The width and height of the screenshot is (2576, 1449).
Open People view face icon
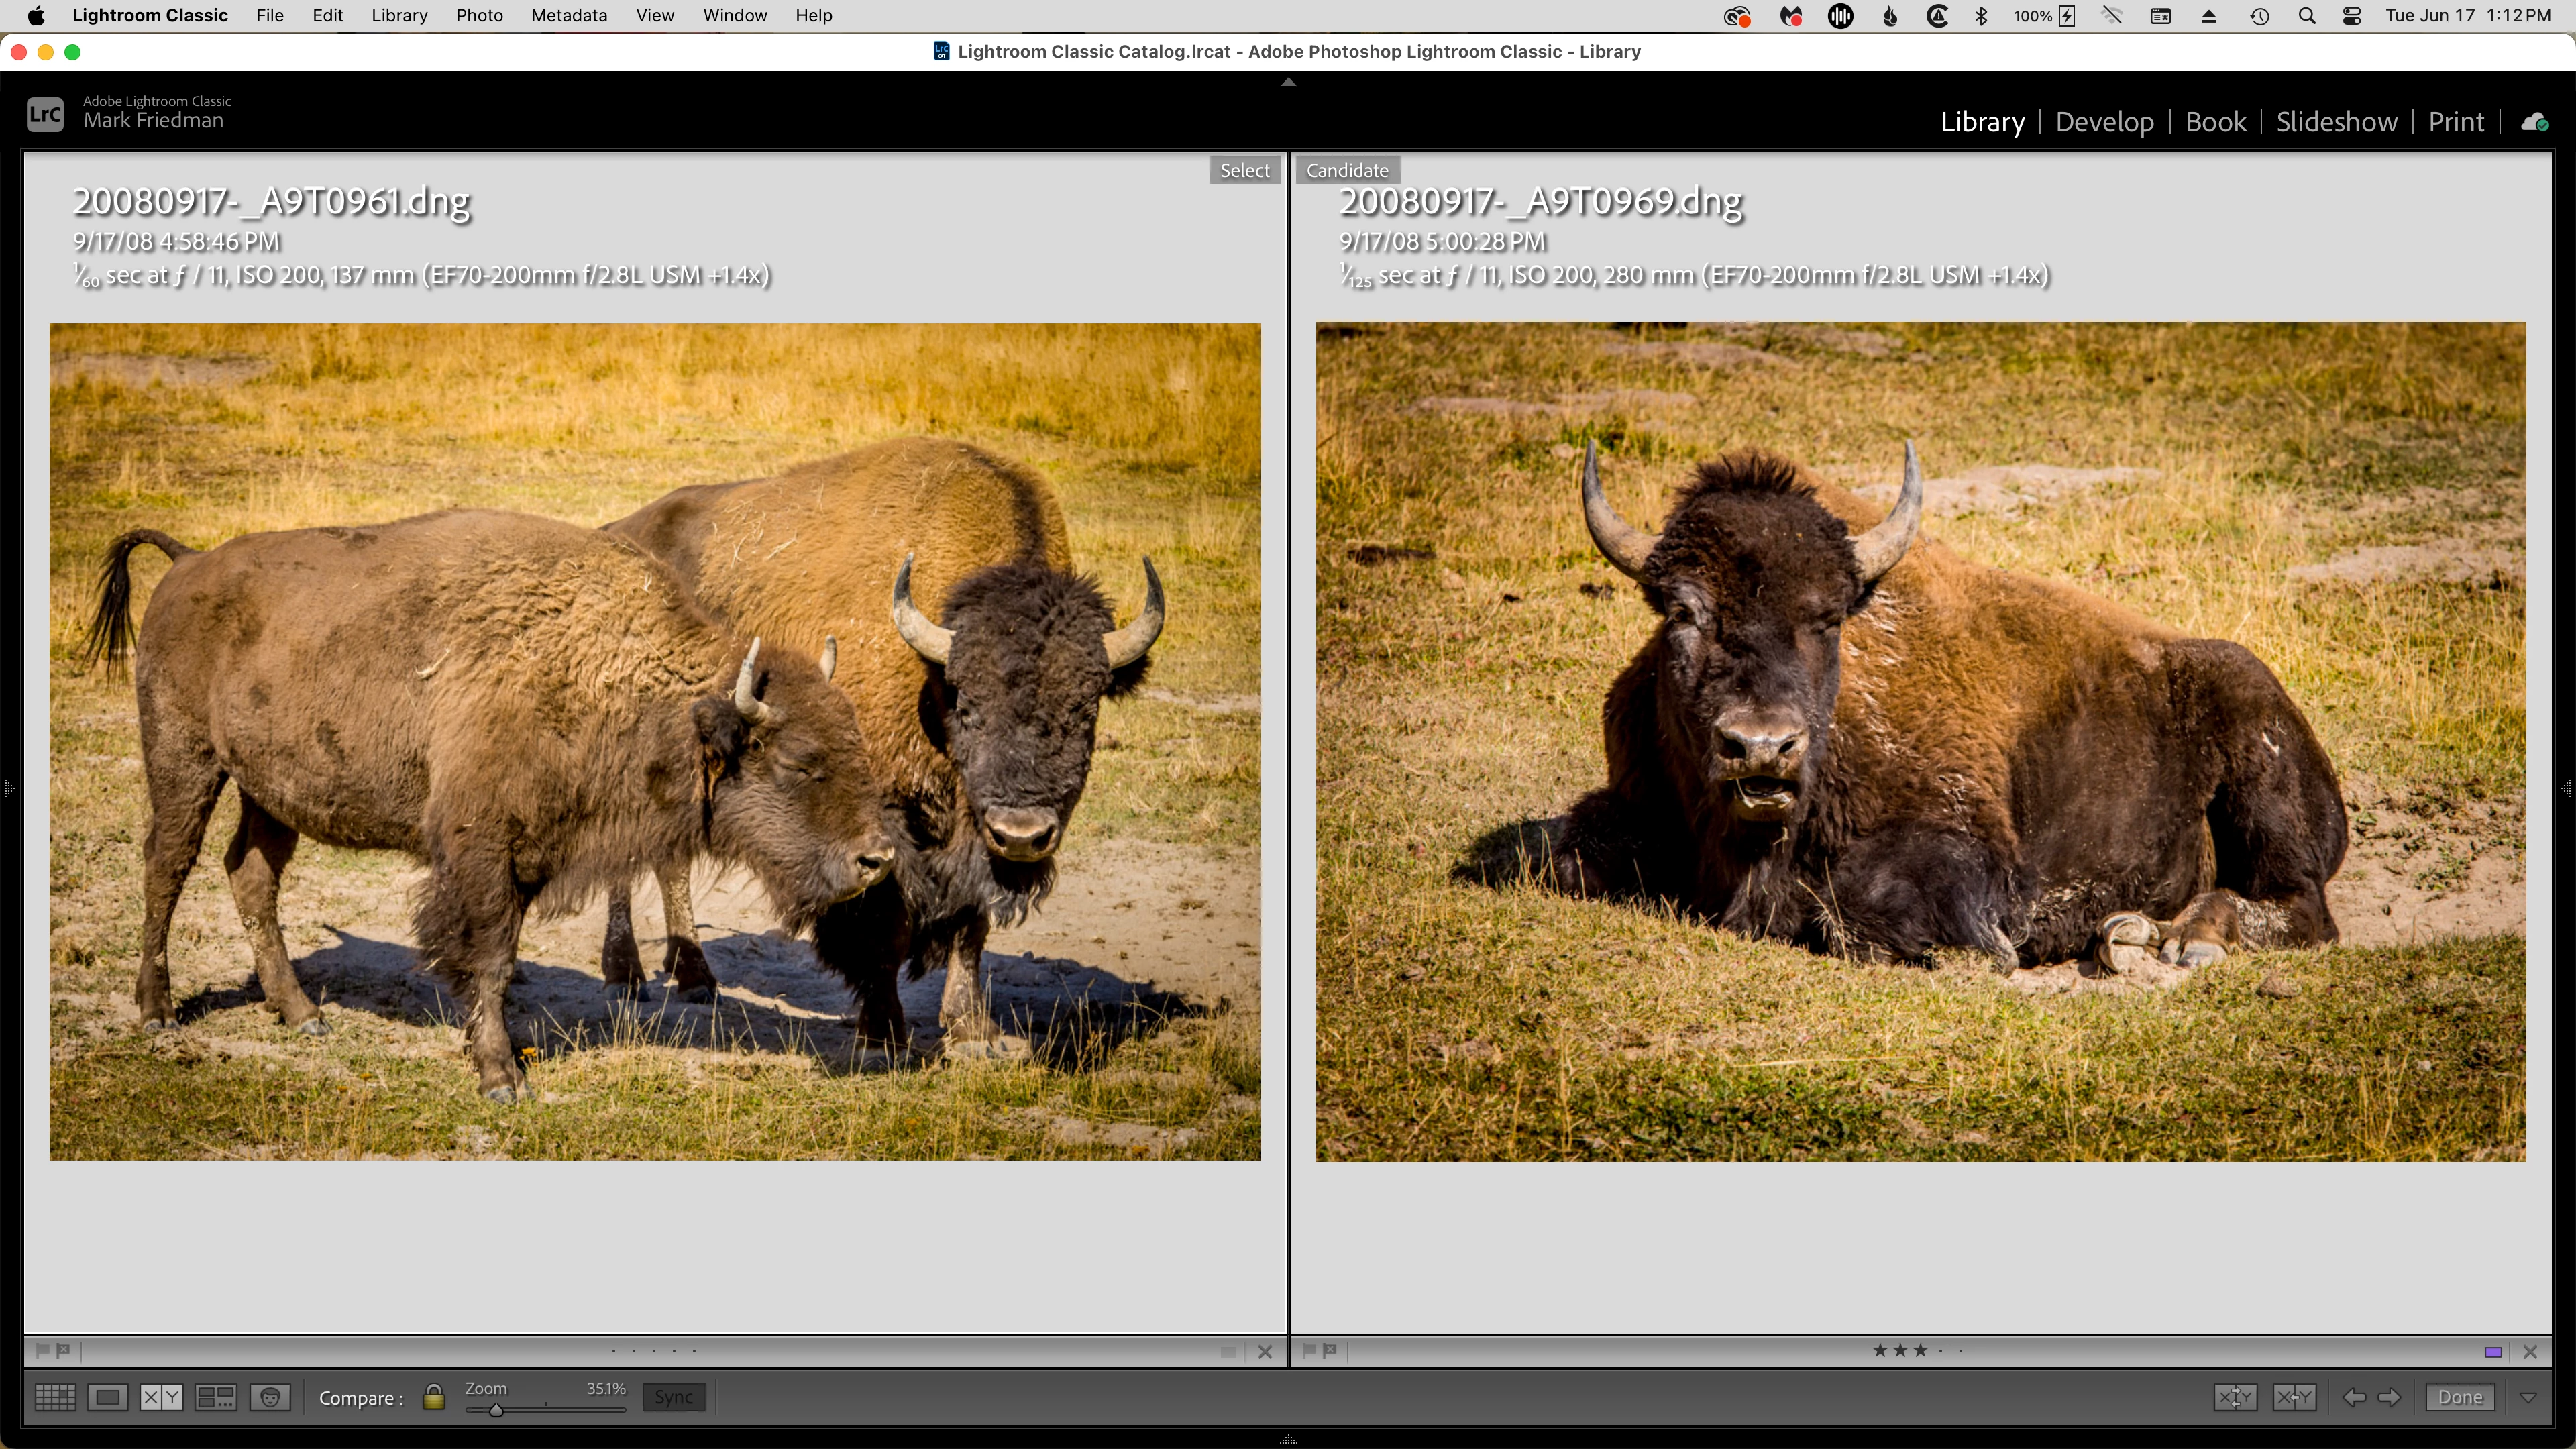coord(270,1398)
